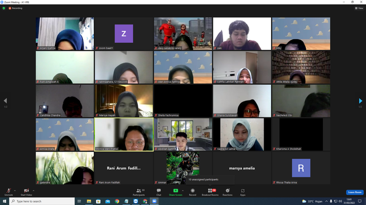Viewport: 366px width, 205px height.
Task: Show hidden system tray icons
Action: pyautogui.click(x=327, y=201)
